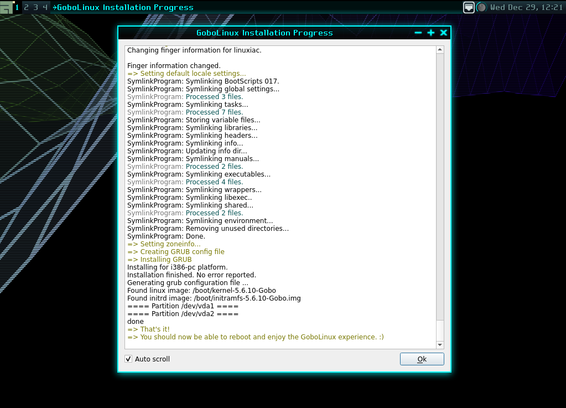Click the 'Processed 3 files.' line
Viewport: 566px width, 408px height.
pos(185,97)
